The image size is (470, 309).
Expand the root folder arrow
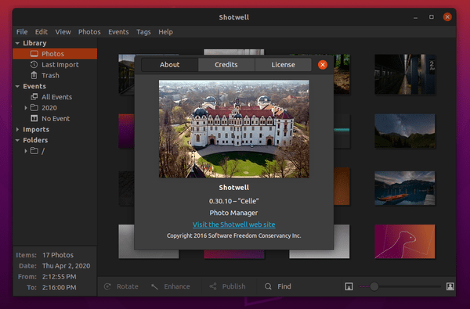tap(26, 151)
